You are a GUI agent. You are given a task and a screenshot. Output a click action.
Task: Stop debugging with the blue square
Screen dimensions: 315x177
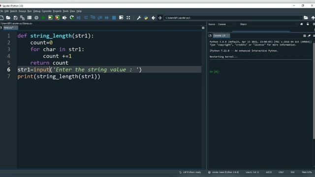114,18
